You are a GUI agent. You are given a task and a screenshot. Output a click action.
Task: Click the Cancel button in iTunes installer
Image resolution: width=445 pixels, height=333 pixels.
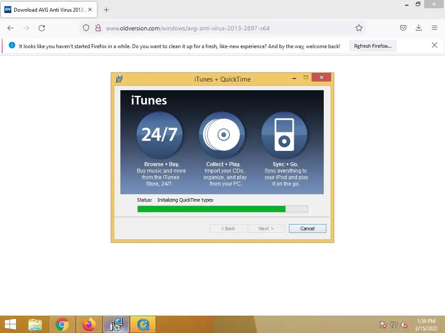point(307,229)
